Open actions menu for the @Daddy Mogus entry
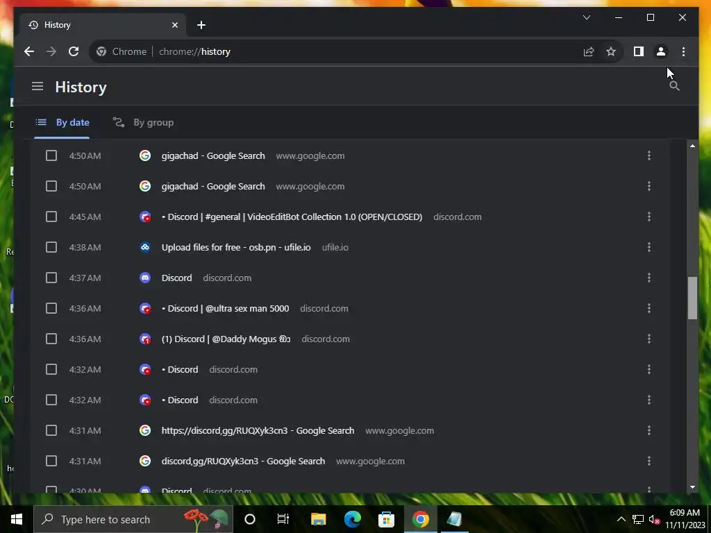Image resolution: width=711 pixels, height=533 pixels. click(649, 339)
